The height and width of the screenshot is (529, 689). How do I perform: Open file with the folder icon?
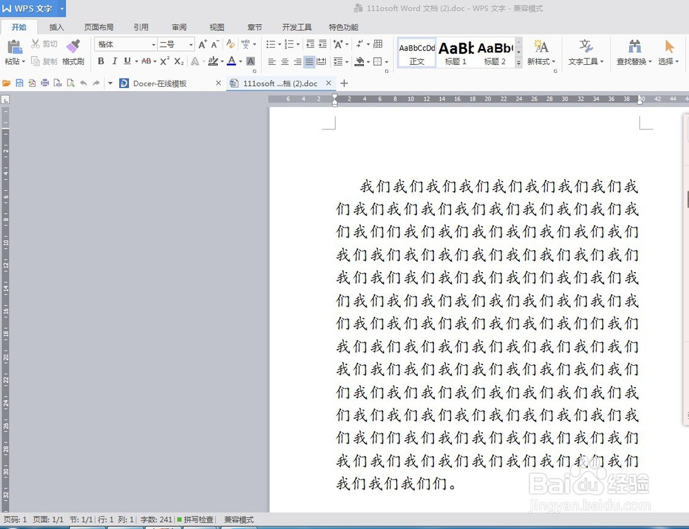tap(6, 83)
